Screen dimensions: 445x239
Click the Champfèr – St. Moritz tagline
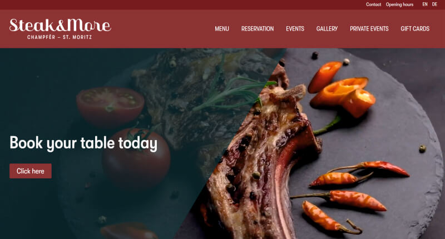click(x=60, y=37)
